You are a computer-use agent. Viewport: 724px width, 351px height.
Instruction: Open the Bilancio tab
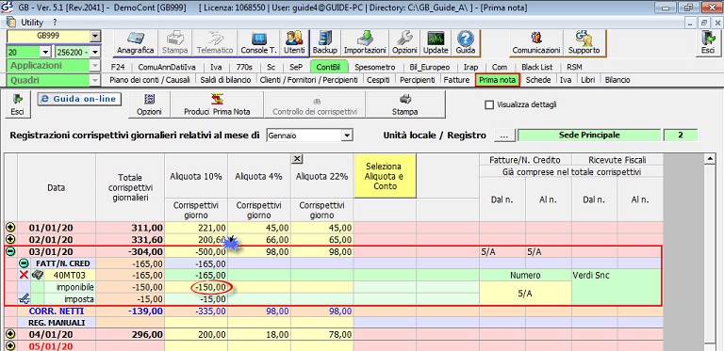click(617, 80)
